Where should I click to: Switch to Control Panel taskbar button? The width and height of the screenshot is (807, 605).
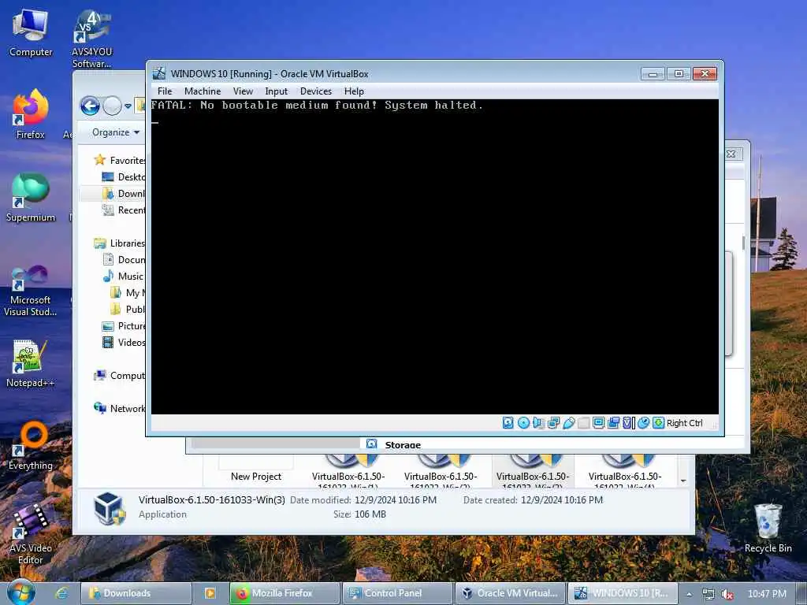point(397,593)
